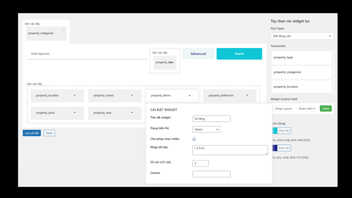
Task: Remove the property_categories widget via its X icon
Action: click(x=63, y=30)
